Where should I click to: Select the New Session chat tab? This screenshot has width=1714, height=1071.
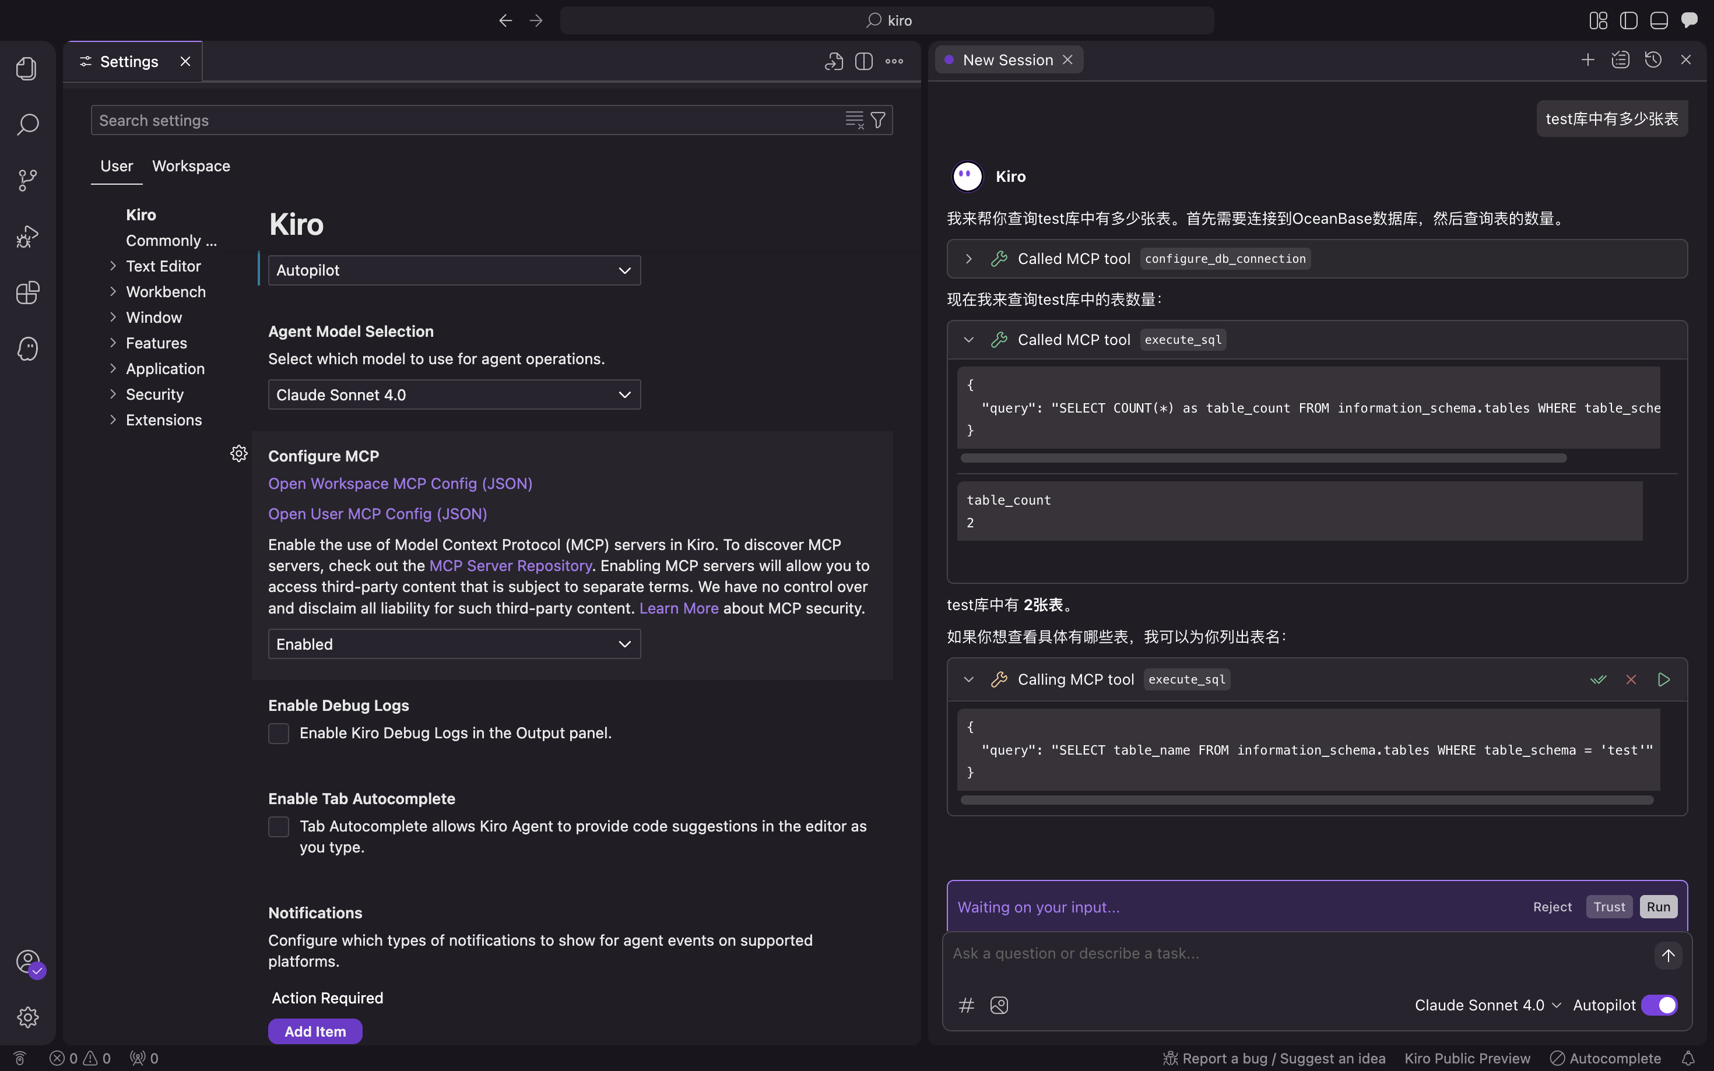coord(1007,60)
